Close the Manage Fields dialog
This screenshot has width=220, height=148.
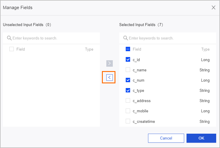214,8
